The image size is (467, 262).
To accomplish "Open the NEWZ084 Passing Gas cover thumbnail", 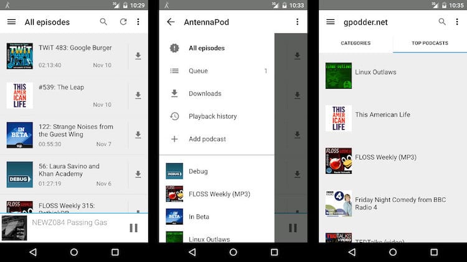I will coord(14,228).
